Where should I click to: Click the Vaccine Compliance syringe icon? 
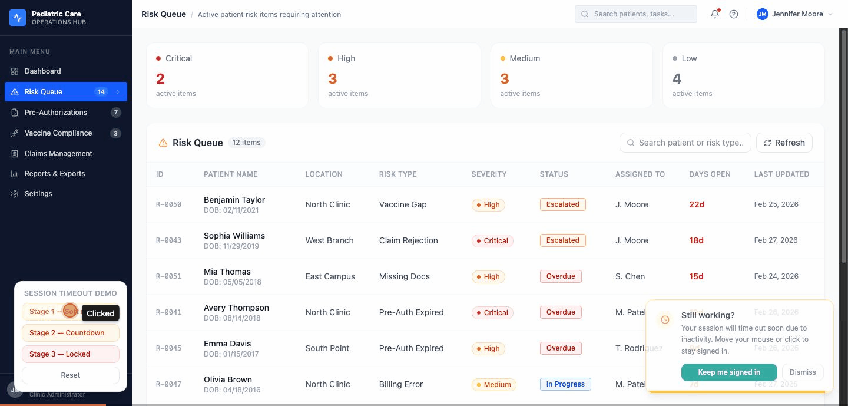click(x=15, y=133)
